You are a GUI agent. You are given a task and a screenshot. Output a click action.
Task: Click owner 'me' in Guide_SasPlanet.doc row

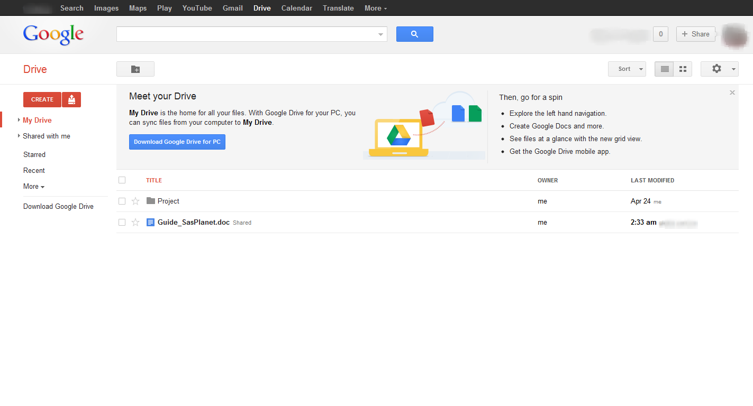pyautogui.click(x=542, y=222)
